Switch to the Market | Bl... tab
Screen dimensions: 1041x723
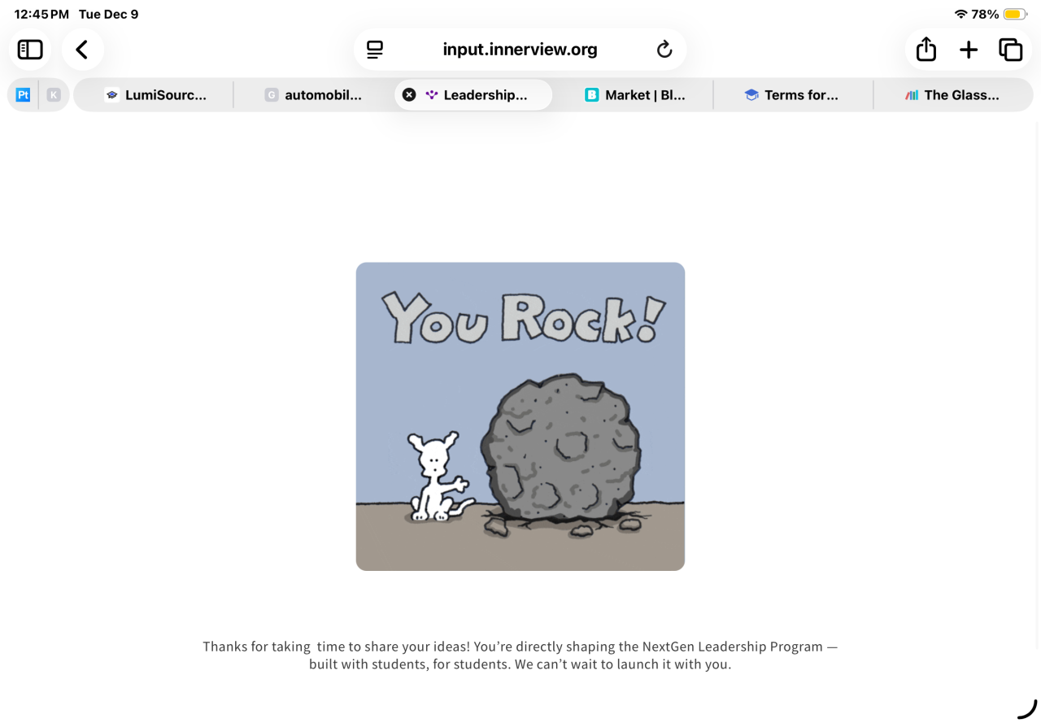tap(634, 95)
